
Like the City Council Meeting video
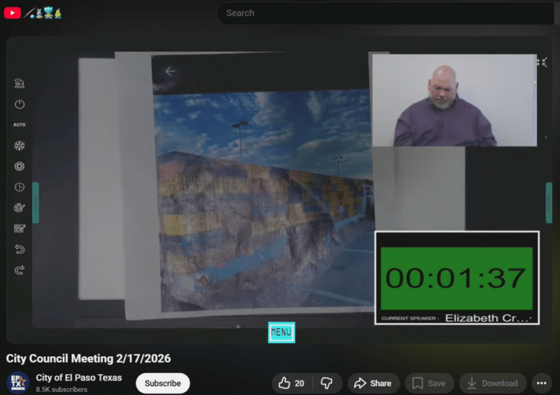[291, 383]
